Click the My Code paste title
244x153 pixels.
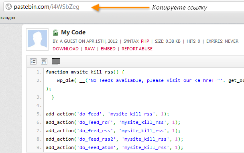click(73, 32)
